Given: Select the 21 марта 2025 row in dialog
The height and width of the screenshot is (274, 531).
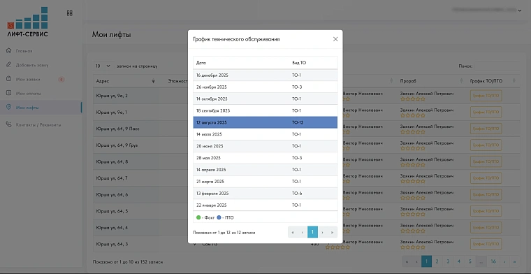Looking at the screenshot, I should coord(265,182).
